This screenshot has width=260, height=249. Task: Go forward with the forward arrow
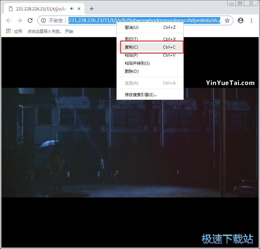click(x=19, y=20)
